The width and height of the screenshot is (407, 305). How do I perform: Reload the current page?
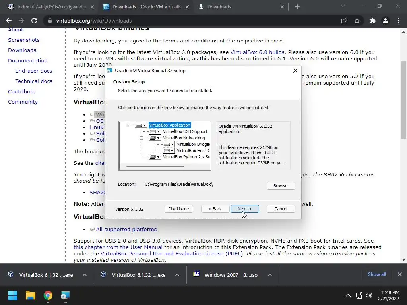(x=34, y=21)
